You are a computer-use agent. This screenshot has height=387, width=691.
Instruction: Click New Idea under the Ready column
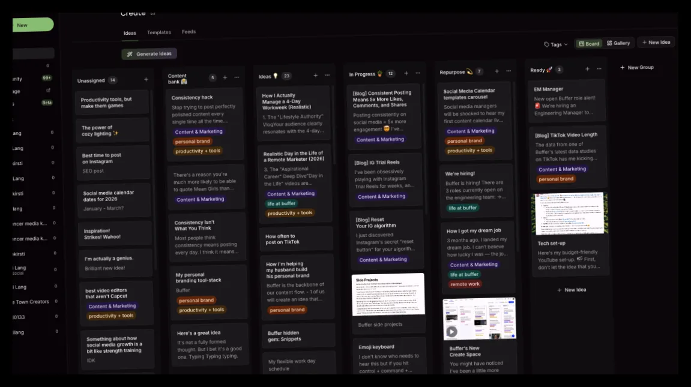click(x=572, y=290)
